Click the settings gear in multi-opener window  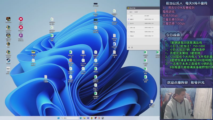click(x=129, y=47)
